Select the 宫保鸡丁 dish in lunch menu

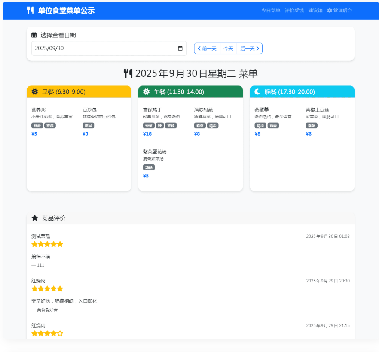tap(152, 110)
